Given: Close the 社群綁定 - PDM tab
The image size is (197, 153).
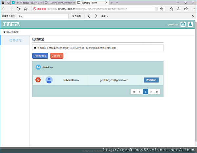Looking at the screenshot, I should [x=106, y=3].
